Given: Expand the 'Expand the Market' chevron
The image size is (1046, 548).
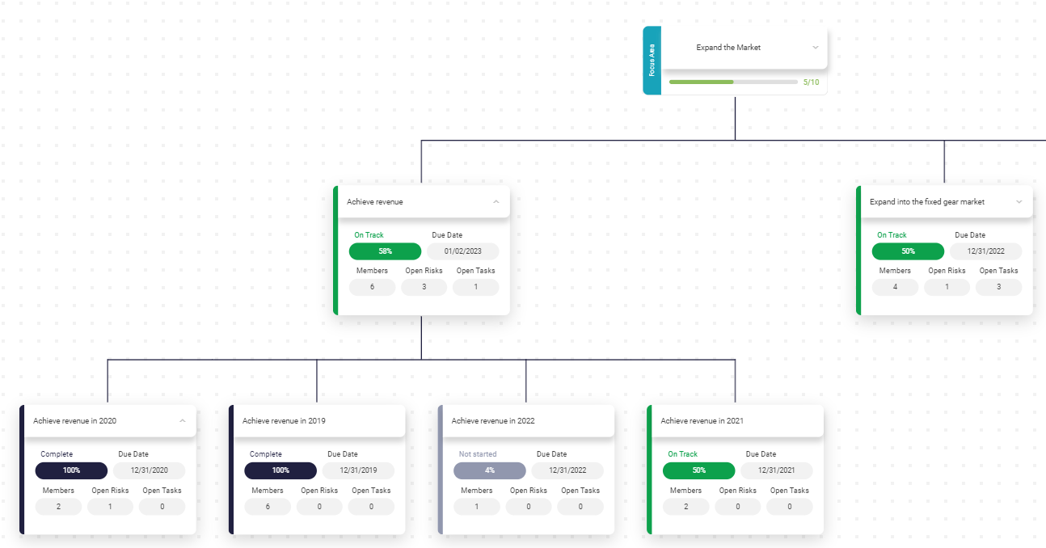Looking at the screenshot, I should (815, 48).
